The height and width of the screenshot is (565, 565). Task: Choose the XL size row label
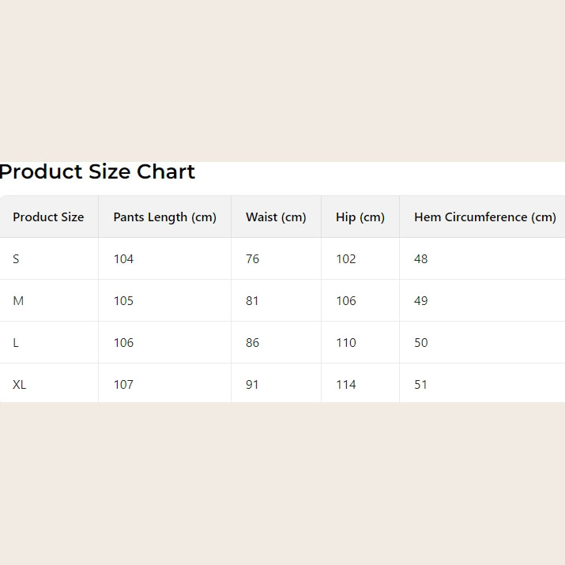pyautogui.click(x=20, y=385)
